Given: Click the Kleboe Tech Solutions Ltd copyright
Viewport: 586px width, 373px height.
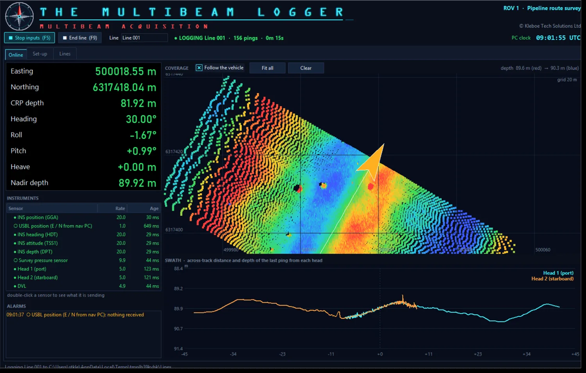Looking at the screenshot, I should [550, 26].
